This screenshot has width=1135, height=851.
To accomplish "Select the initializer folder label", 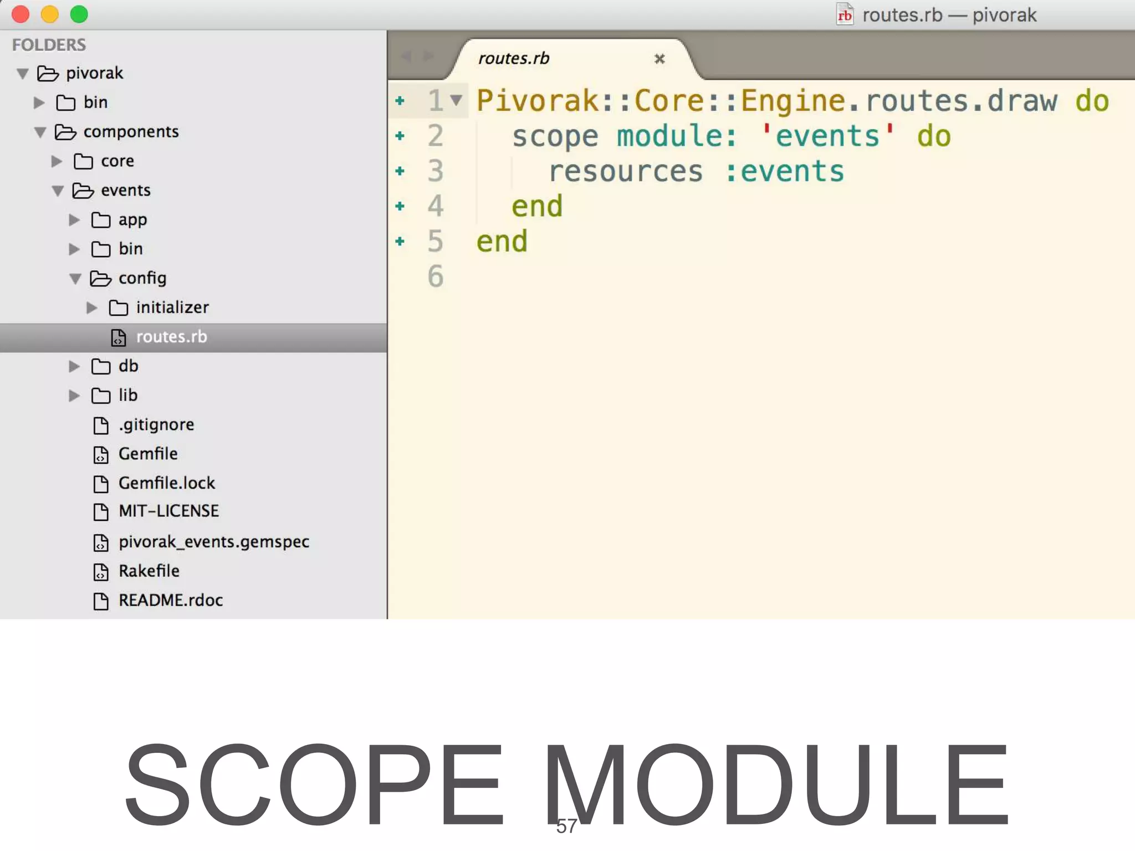I will pos(172,307).
